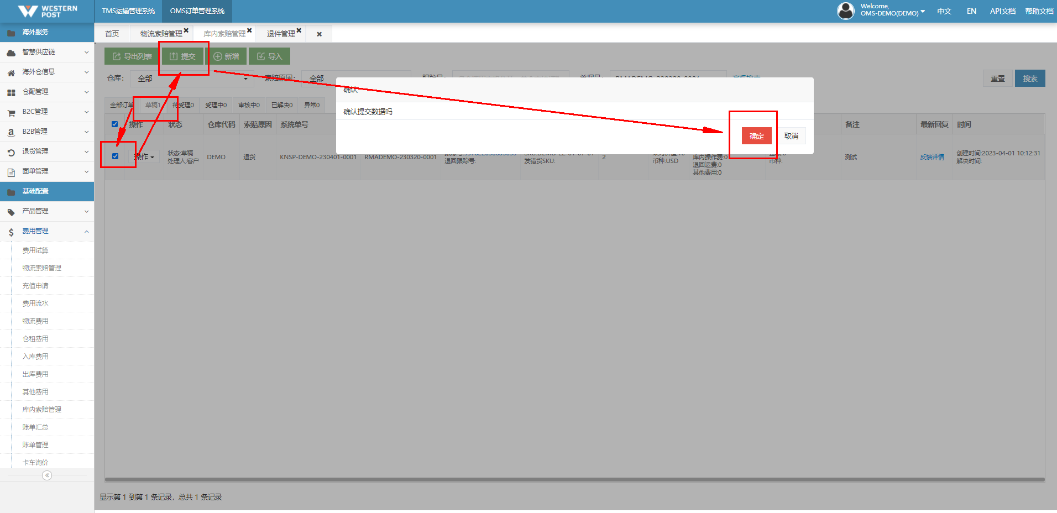Click the 产品管理 tag icon
The height and width of the screenshot is (513, 1057).
tap(11, 212)
